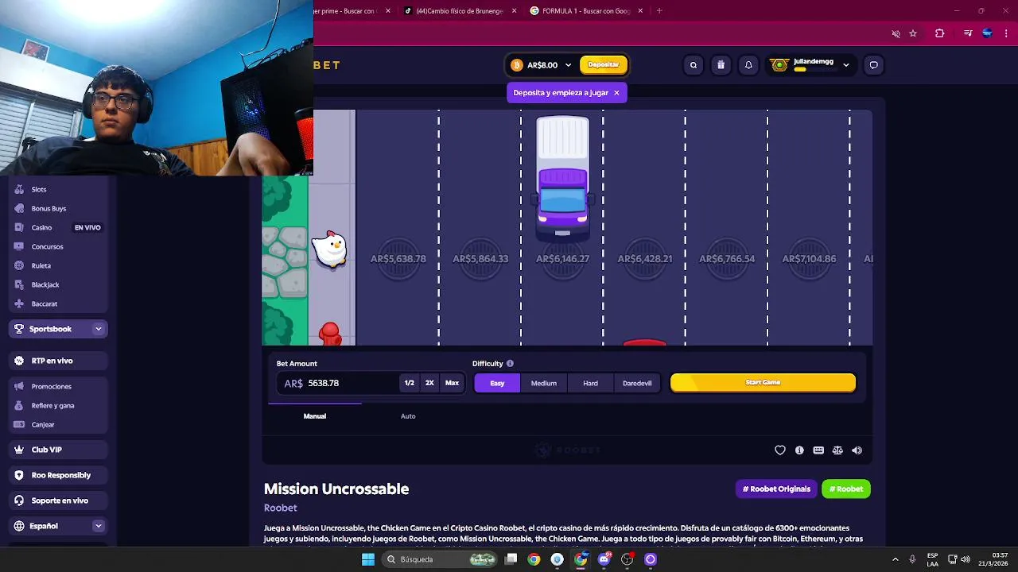Open the chat bubble icon

pos(873,65)
